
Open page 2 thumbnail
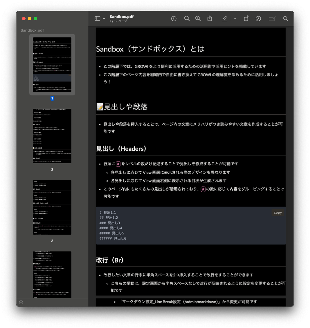click(52, 135)
